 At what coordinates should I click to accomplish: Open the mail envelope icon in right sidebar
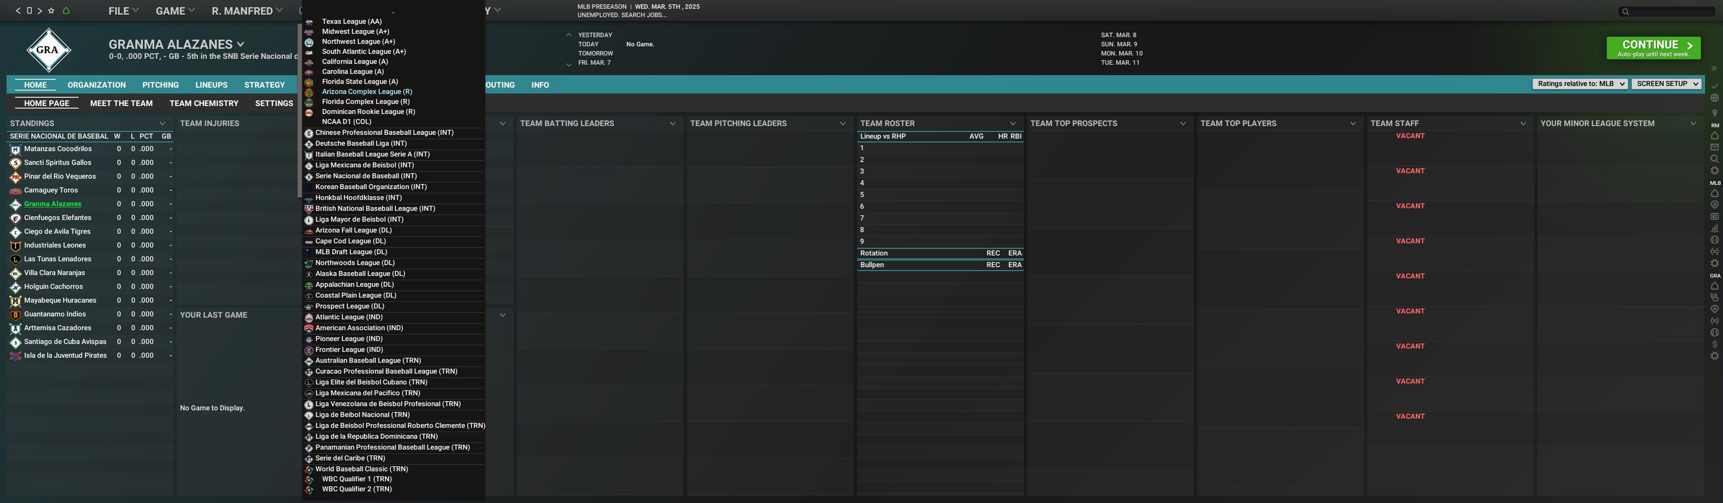point(1714,147)
